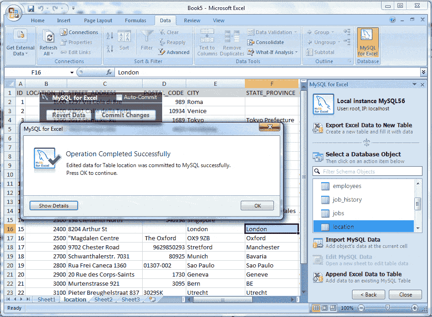Click the Show Details button
This screenshot has width=432, height=317.
point(53,205)
